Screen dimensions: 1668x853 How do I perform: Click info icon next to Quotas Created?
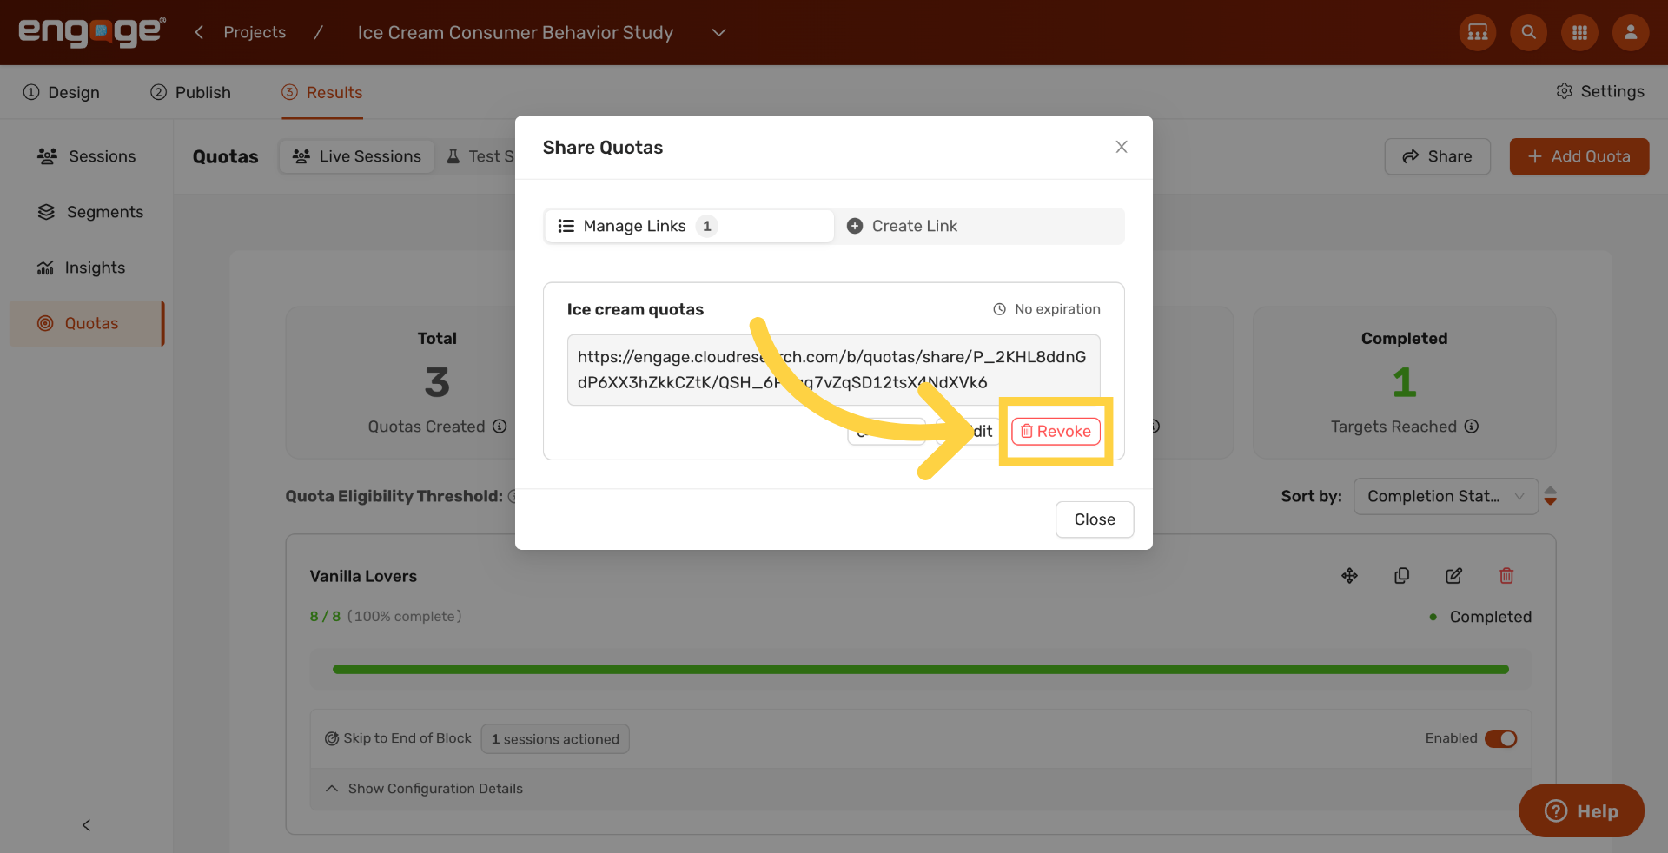pyautogui.click(x=500, y=426)
